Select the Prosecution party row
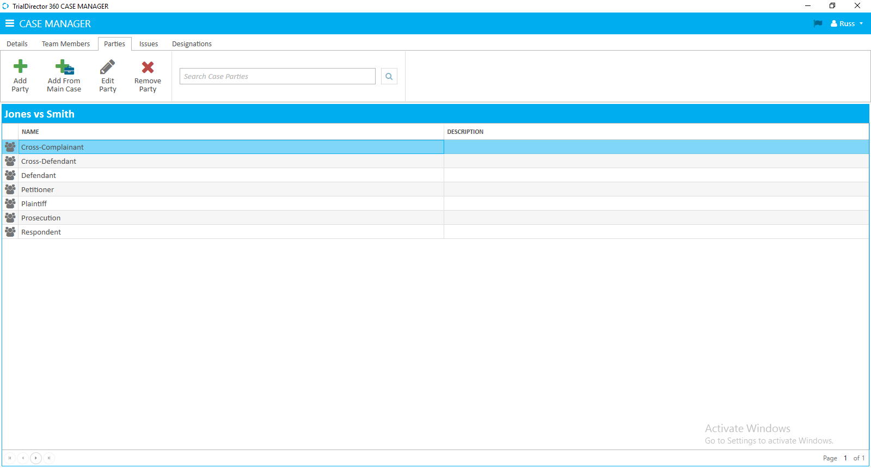 coord(436,218)
